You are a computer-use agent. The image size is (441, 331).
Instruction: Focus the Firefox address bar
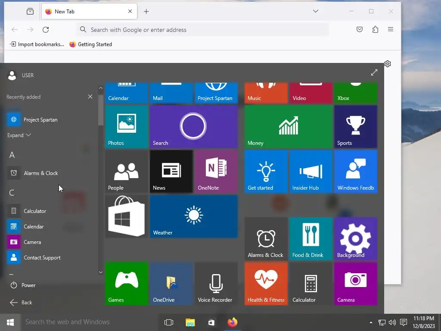[202, 30]
